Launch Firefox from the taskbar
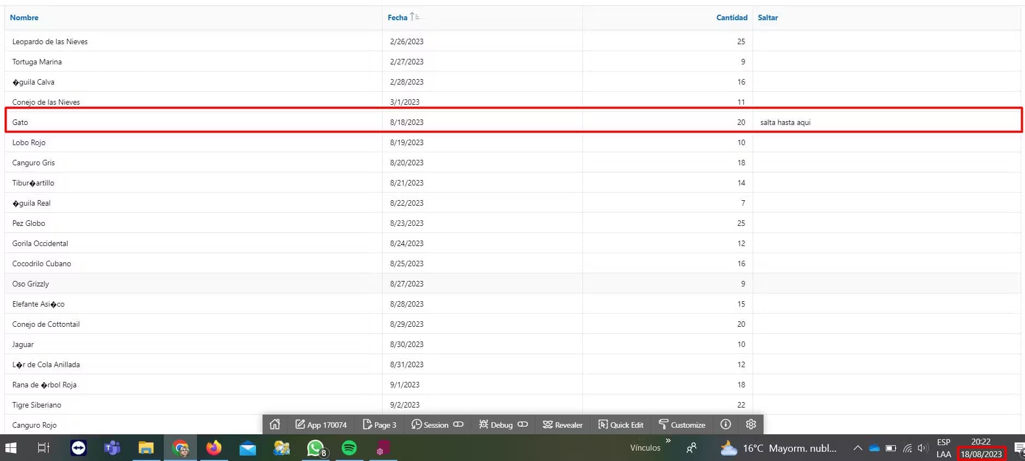The height and width of the screenshot is (461, 1025). pos(213,448)
